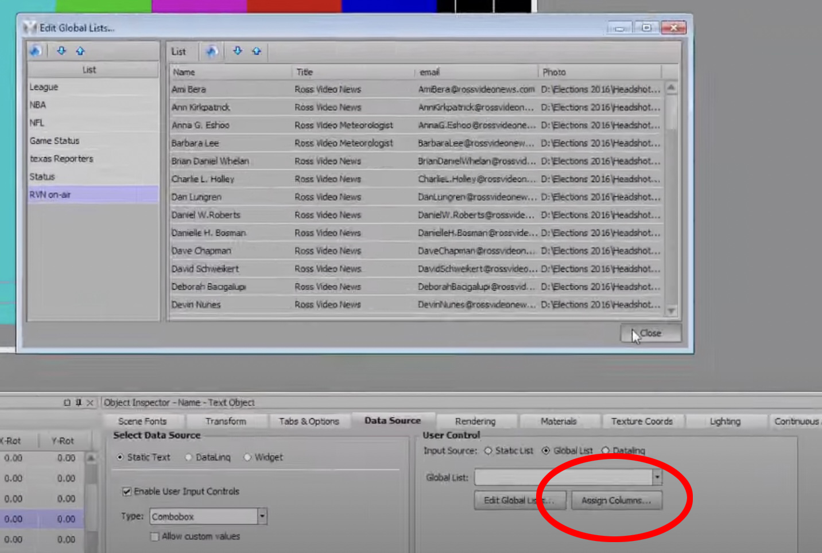Image resolution: width=822 pixels, height=553 pixels.
Task: Set Input Source to Global List
Action: coord(546,451)
